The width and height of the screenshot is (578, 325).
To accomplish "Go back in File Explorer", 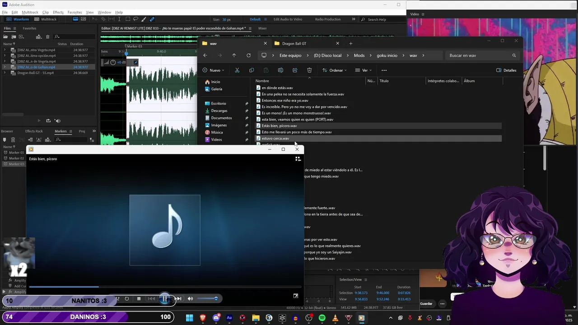I will [x=205, y=56].
